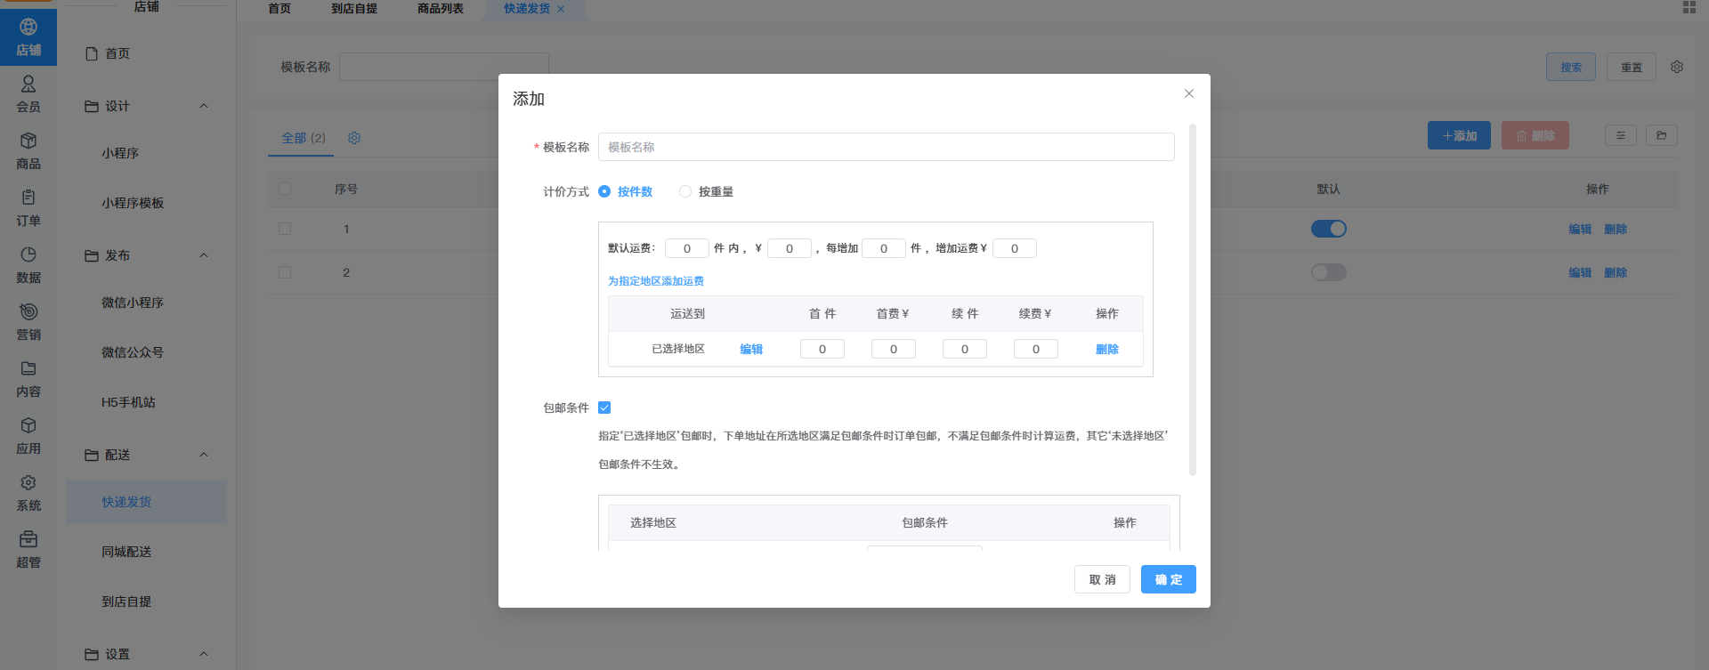Click 编辑 next to 已选择地区

click(x=751, y=350)
